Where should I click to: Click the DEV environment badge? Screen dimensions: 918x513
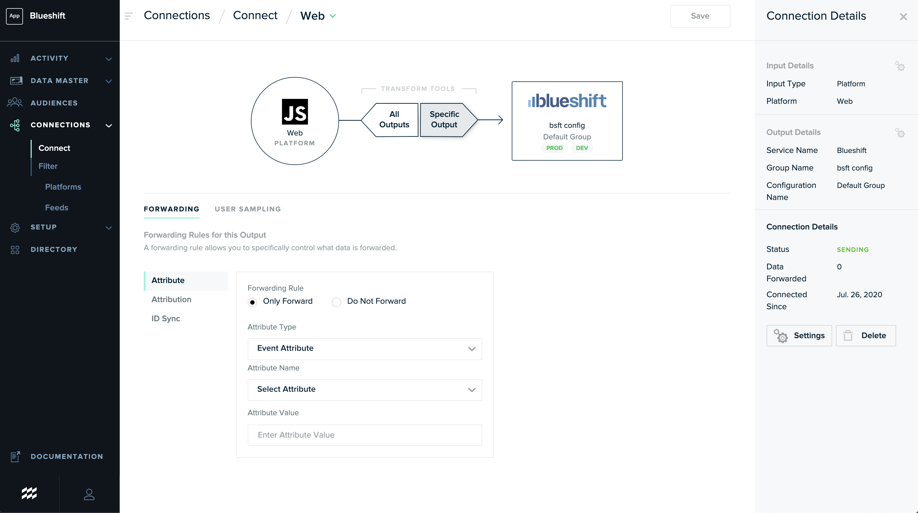[x=581, y=148]
